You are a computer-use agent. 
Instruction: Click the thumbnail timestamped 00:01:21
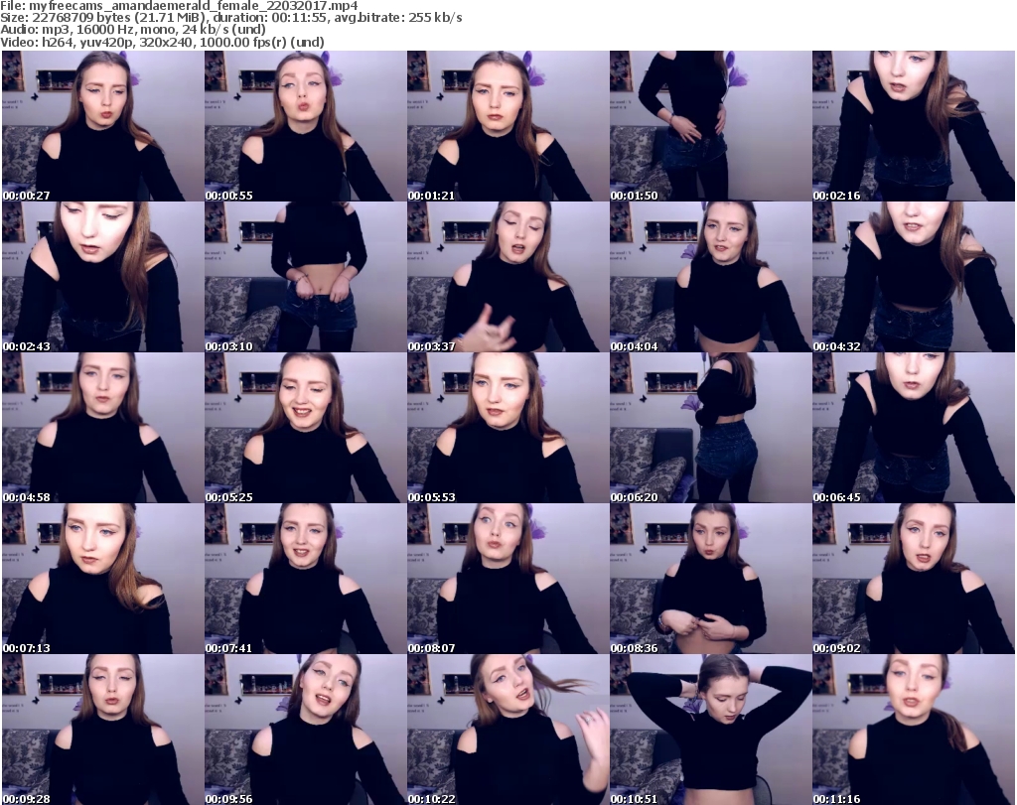508,126
